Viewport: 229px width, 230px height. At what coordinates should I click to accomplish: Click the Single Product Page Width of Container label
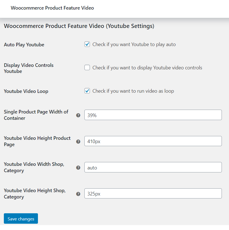(x=36, y=115)
